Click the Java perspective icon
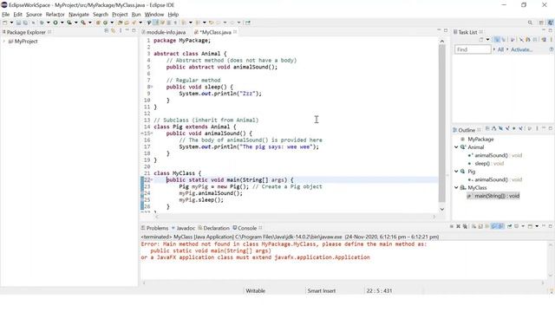This screenshot has width=555, height=312. coord(551,23)
